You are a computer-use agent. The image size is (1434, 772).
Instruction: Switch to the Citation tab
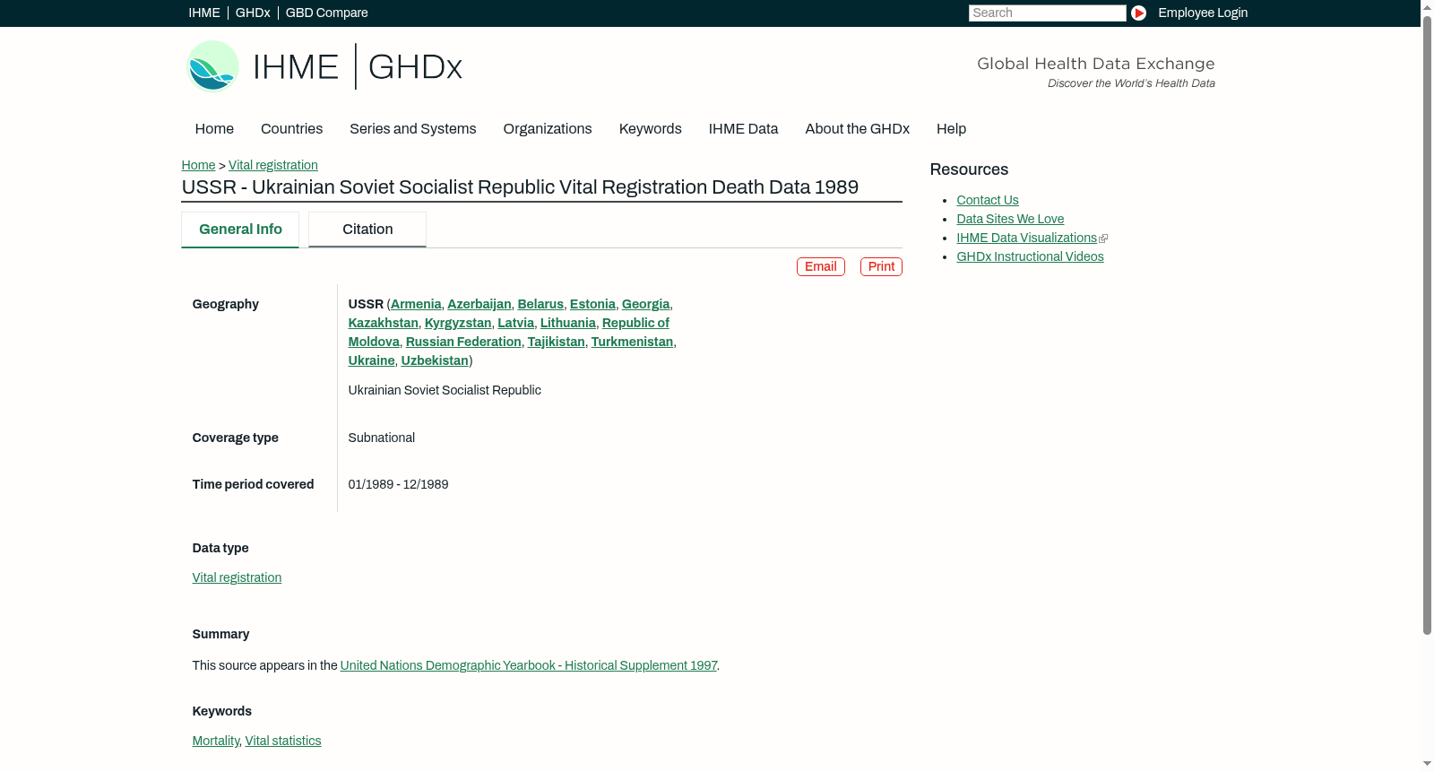click(367, 230)
